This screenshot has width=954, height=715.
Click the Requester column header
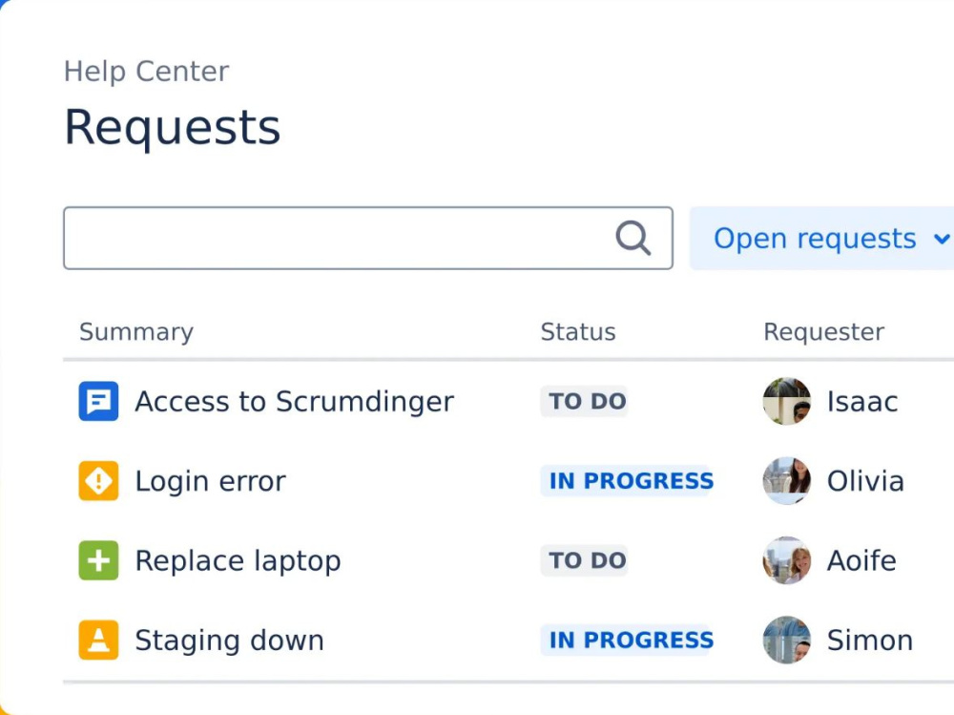822,331
